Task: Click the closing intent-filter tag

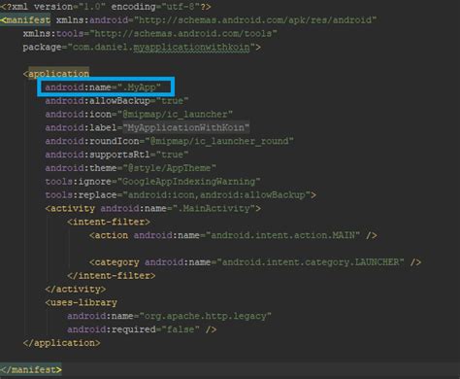Action: click(x=112, y=276)
